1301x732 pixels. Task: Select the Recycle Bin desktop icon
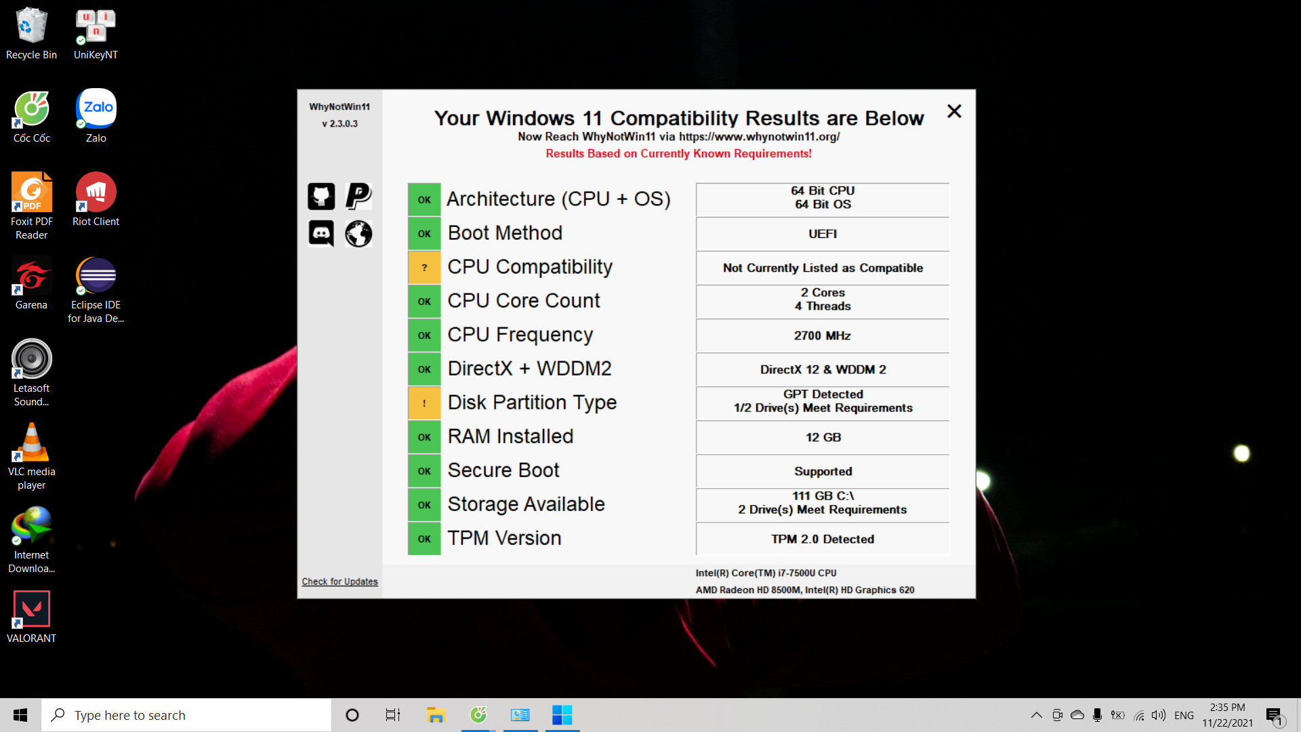point(31,34)
